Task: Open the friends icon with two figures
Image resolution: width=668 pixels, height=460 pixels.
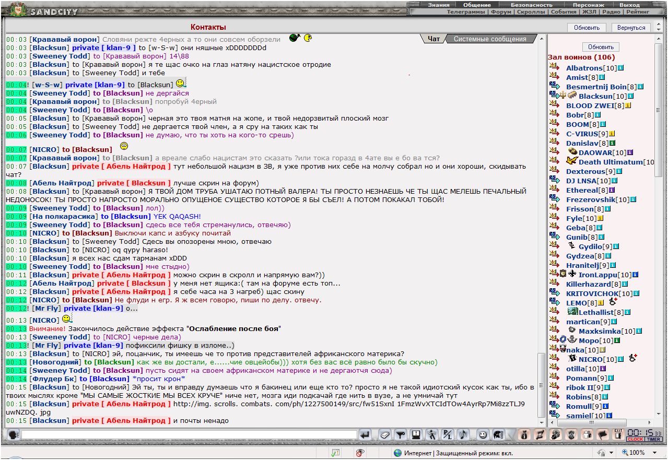Action: [588, 434]
